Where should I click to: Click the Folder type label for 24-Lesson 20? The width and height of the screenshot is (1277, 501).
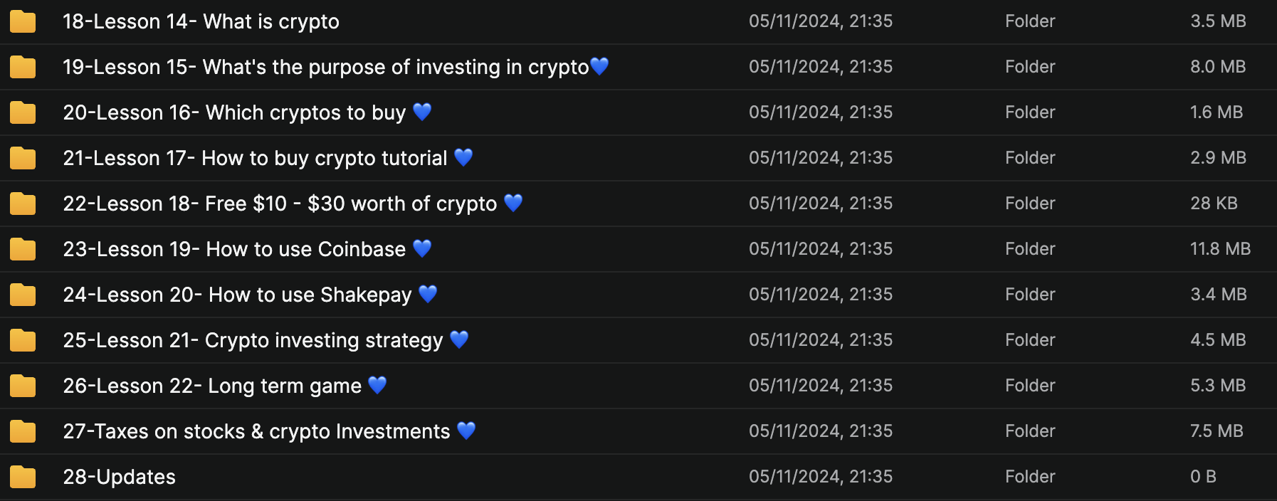[x=1030, y=295]
